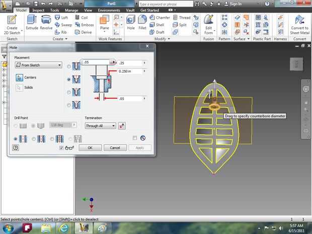This screenshot has height=234, width=312.
Task: Click the Derive tool
Action: [x=83, y=32]
